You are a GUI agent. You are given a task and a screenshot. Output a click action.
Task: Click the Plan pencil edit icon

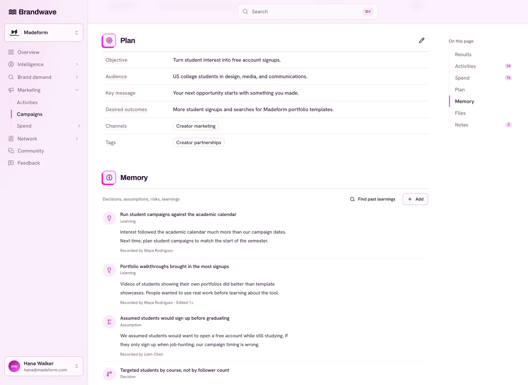click(x=422, y=40)
